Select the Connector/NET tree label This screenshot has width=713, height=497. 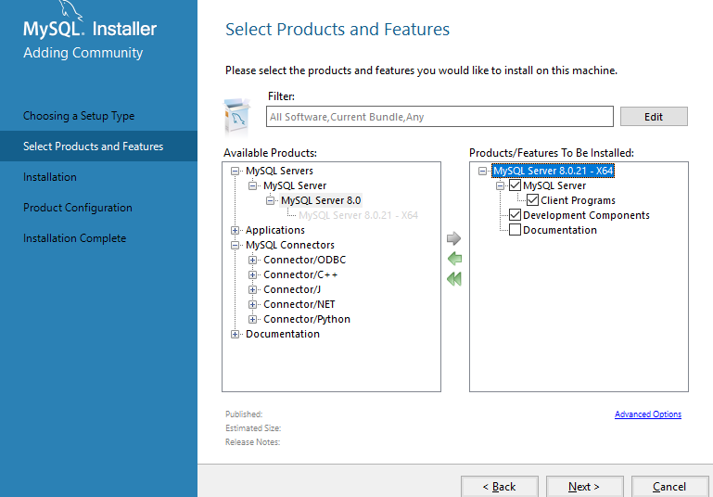click(299, 304)
